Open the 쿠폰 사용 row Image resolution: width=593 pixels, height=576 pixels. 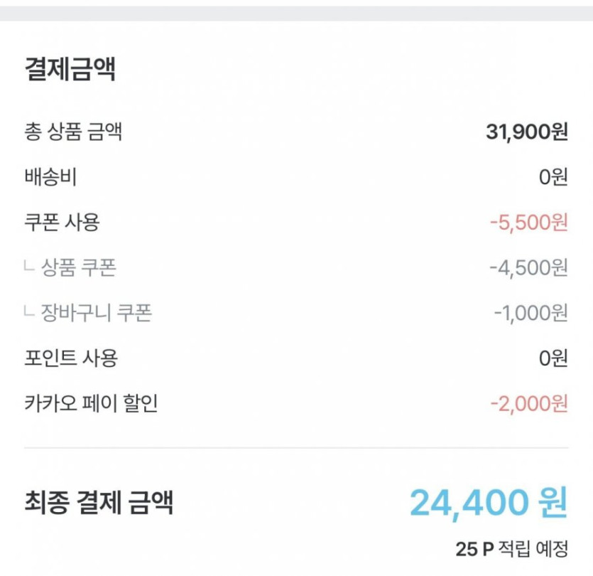(x=62, y=223)
